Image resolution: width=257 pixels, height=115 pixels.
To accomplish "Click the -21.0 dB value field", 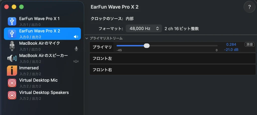I will click(231, 50).
